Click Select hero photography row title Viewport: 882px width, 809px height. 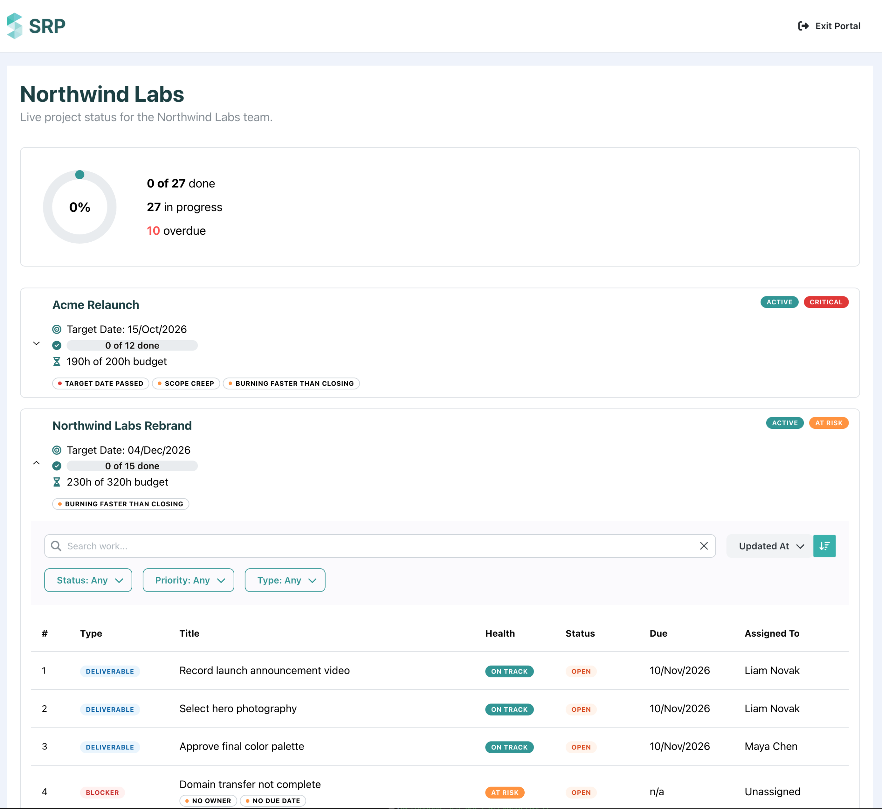238,708
